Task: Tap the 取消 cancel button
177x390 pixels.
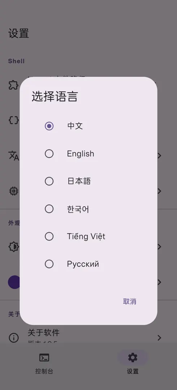Action: [130, 302]
